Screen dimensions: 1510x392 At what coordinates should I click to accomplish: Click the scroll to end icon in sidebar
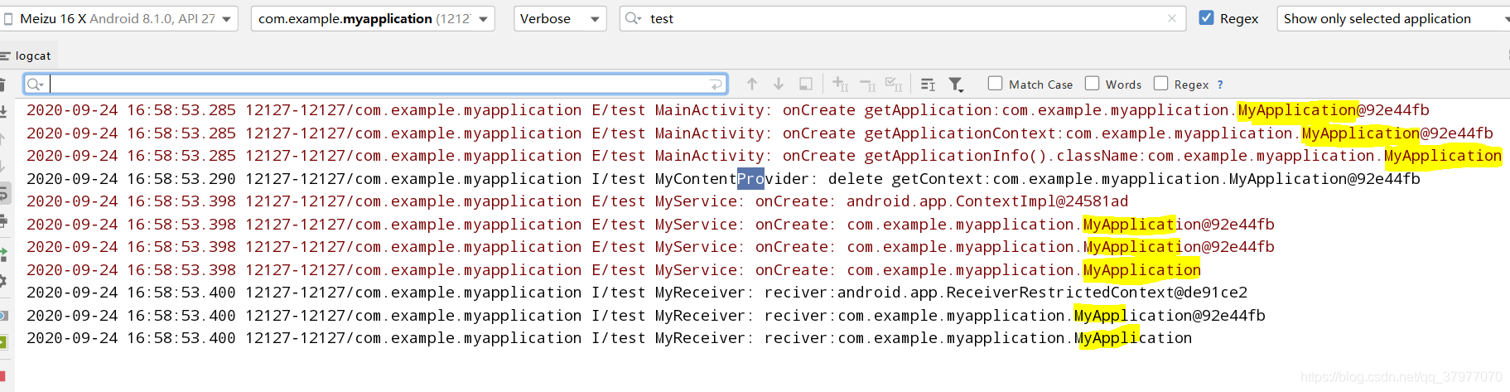coord(2,111)
